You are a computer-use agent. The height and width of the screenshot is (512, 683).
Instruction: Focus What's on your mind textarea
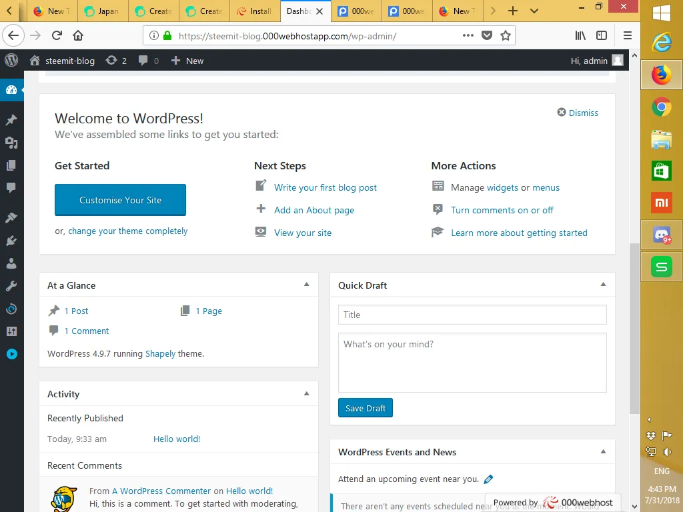[x=472, y=363]
